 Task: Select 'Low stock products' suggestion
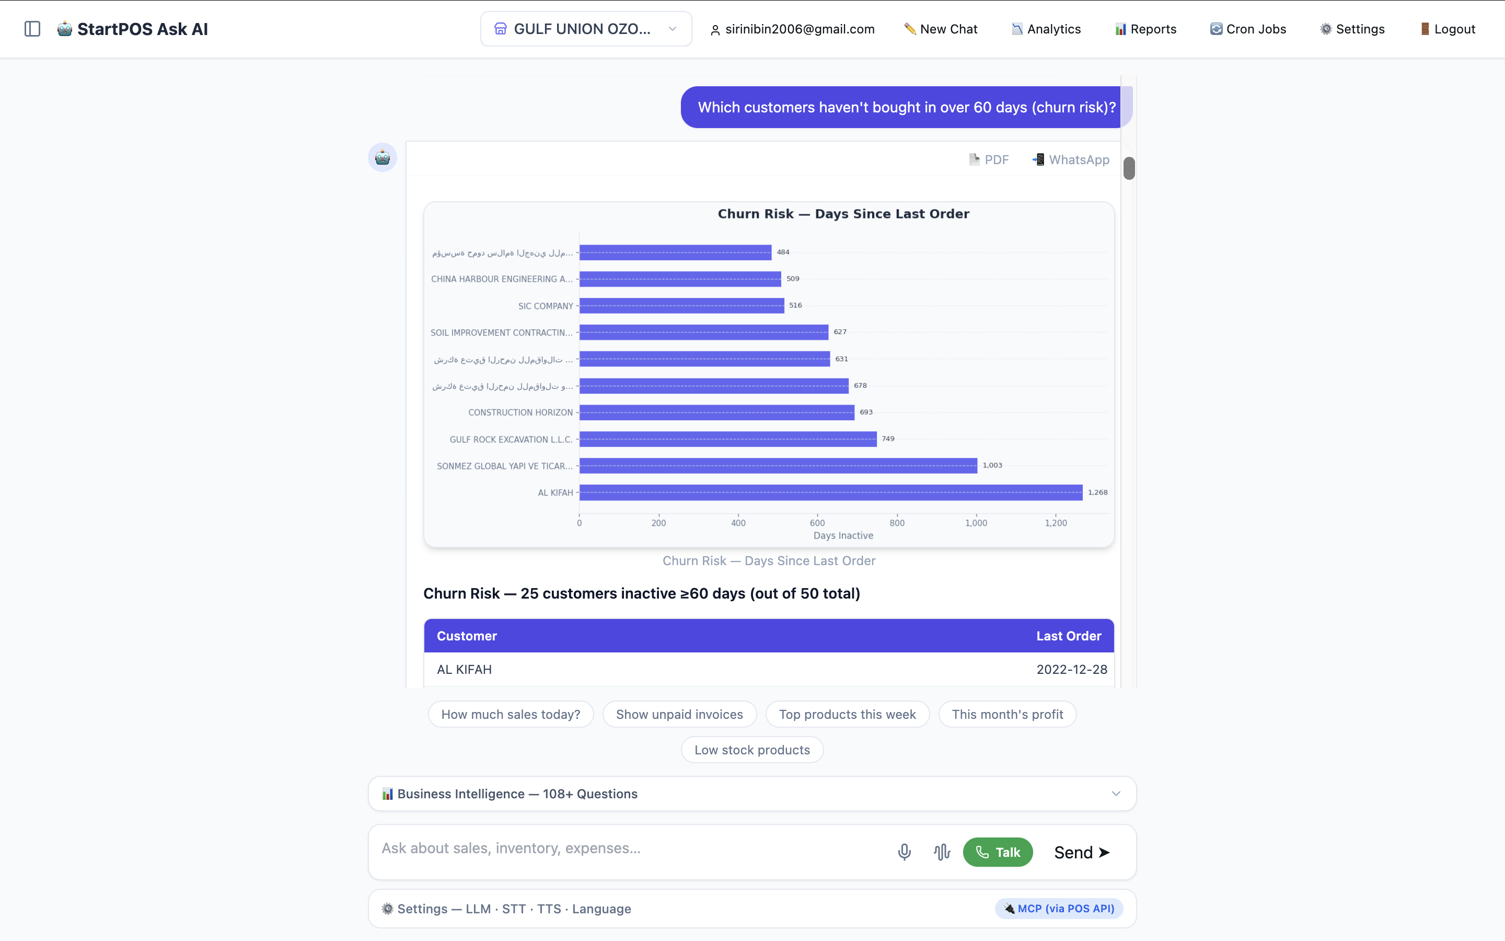752,750
